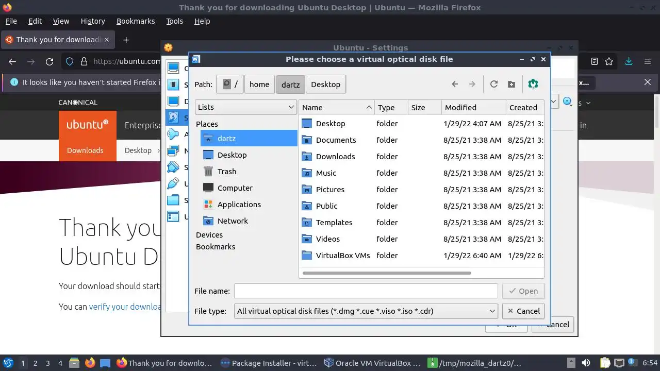Select dartz in Places list

249,139
